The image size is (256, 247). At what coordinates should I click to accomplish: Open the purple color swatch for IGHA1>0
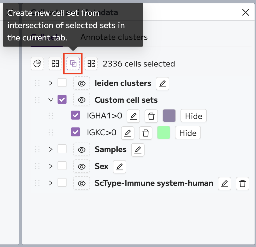pos(169,116)
